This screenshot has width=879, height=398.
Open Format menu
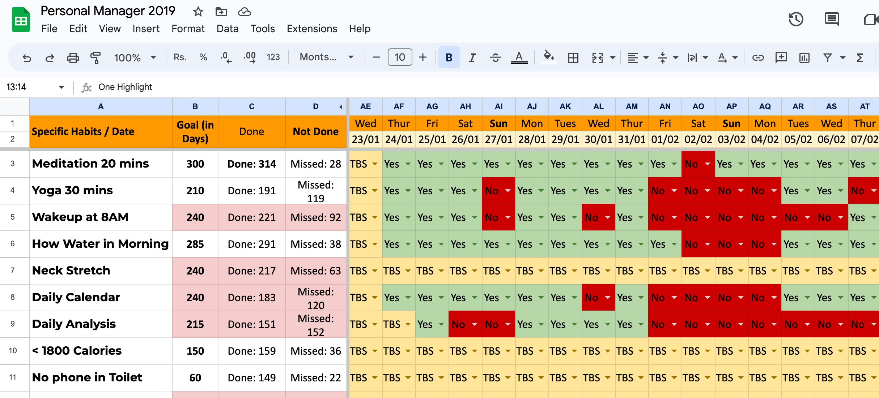pos(188,29)
